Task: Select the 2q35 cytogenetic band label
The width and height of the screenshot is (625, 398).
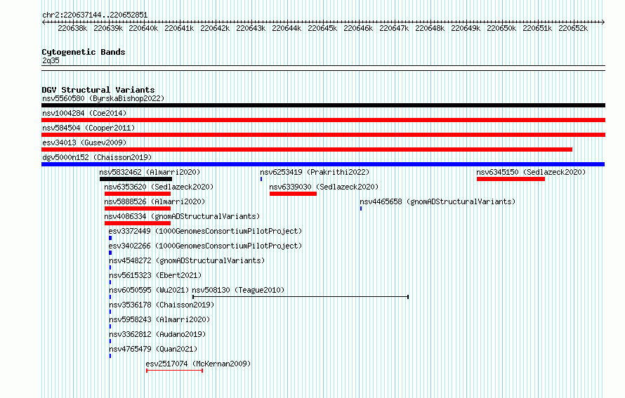Action: pyautogui.click(x=51, y=60)
